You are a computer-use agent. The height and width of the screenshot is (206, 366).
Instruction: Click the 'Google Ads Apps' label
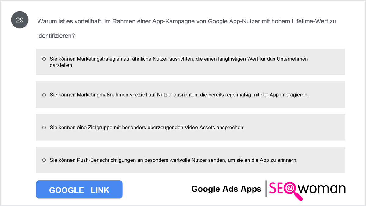[x=226, y=189]
